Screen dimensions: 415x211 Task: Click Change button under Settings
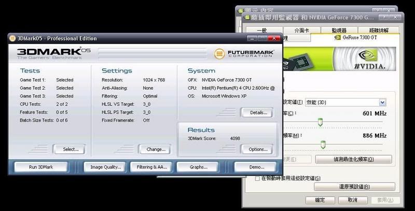pyautogui.click(x=155, y=149)
